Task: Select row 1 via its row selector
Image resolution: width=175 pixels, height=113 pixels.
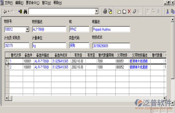Action: coord(7,61)
